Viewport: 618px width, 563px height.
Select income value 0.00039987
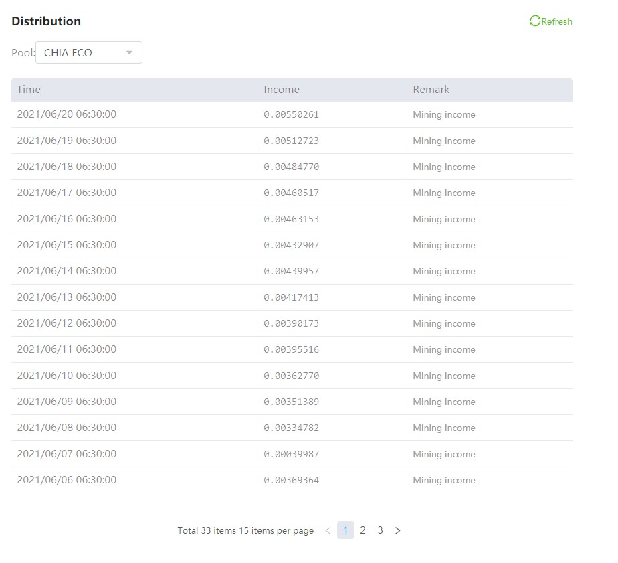pyautogui.click(x=291, y=453)
